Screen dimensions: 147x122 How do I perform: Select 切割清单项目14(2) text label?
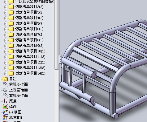[30, 73]
